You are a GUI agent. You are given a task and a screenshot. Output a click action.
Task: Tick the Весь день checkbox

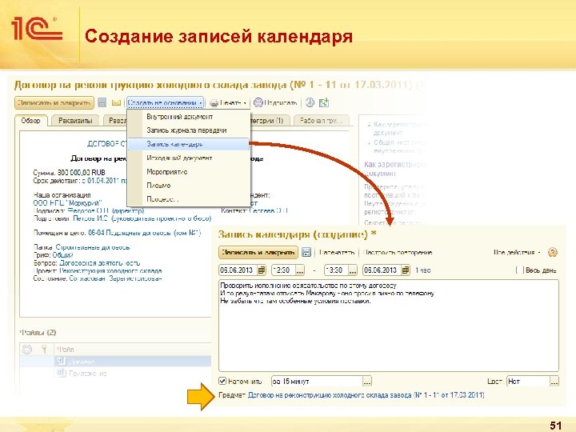pyautogui.click(x=520, y=270)
